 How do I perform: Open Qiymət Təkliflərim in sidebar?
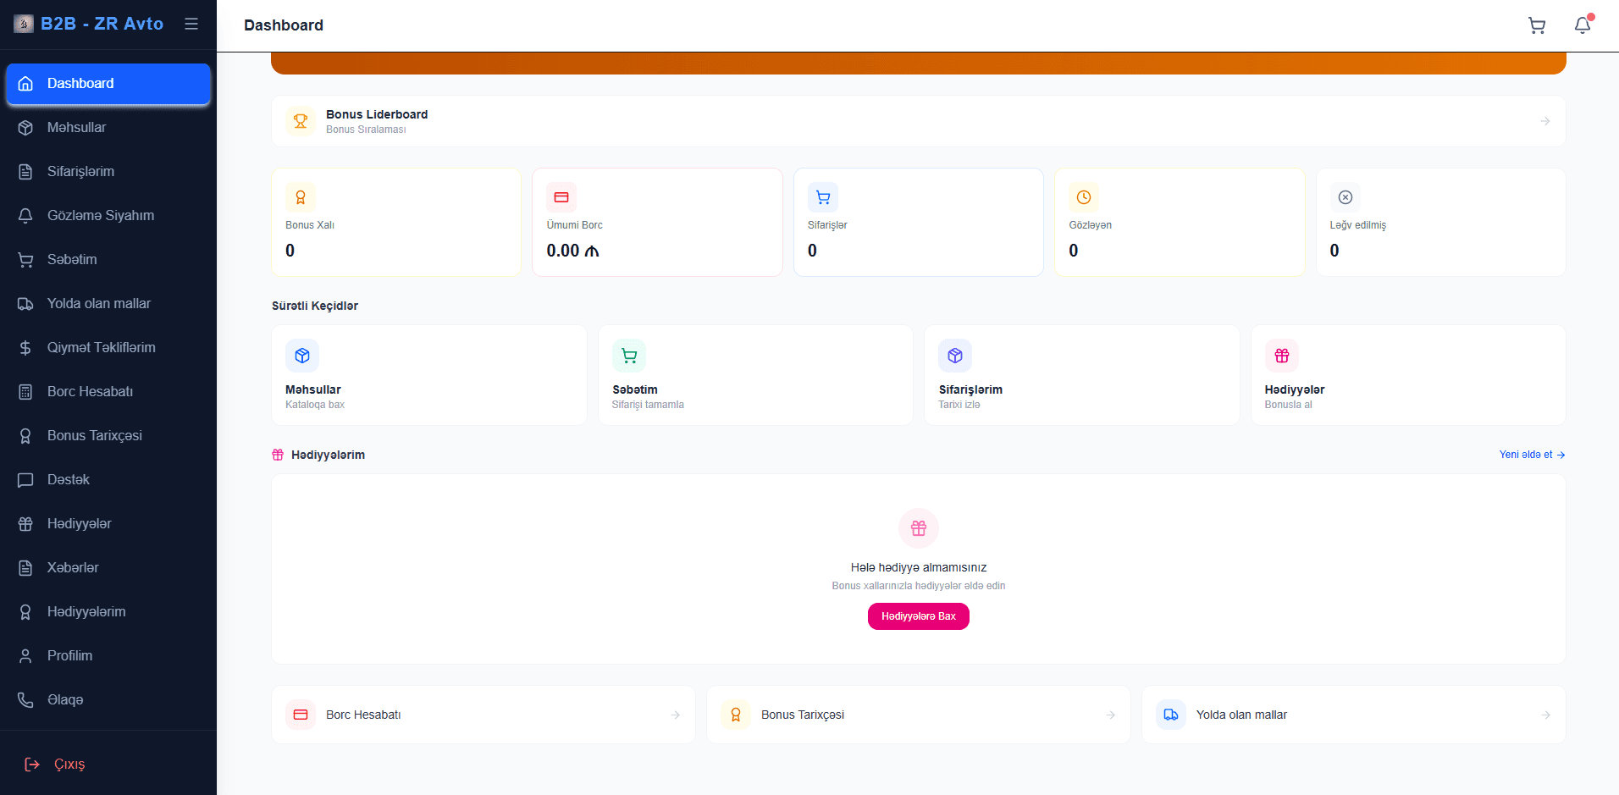click(x=108, y=348)
